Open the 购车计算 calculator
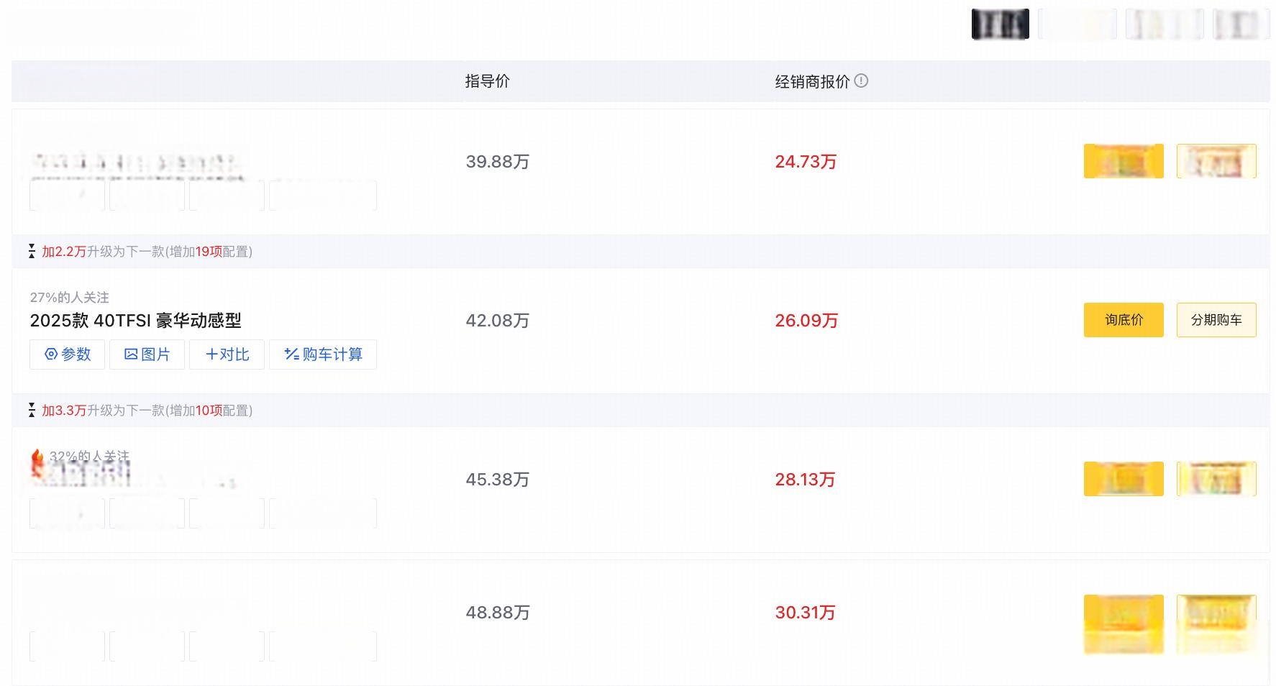1276x686 pixels. point(322,355)
